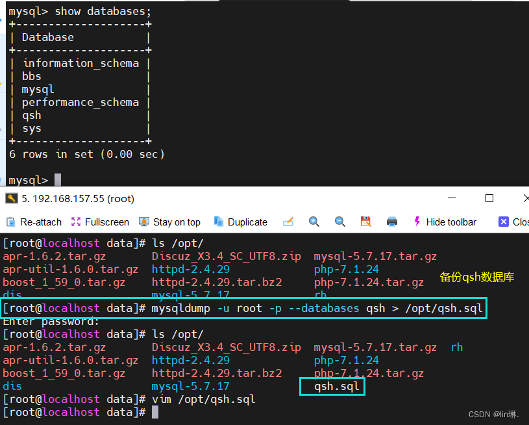Click the pencil edit icon in toolbar
This screenshot has height=425, width=529.
point(288,222)
